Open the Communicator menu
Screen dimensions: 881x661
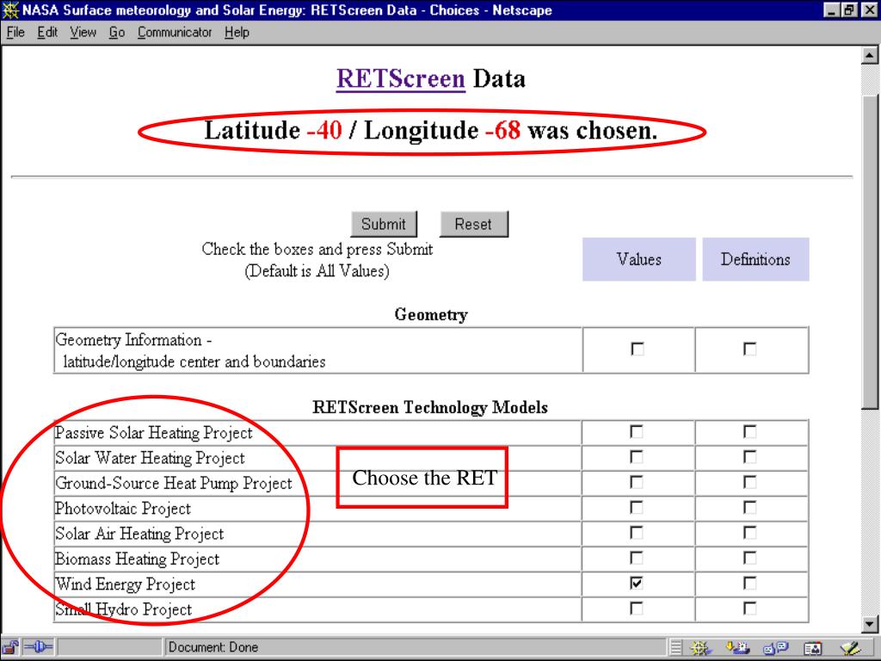[175, 33]
